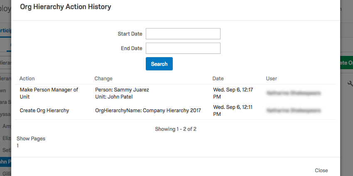The height and width of the screenshot is (176, 353).
Task: Click the Sep 6, 12:17 PM date
Action: point(233,93)
